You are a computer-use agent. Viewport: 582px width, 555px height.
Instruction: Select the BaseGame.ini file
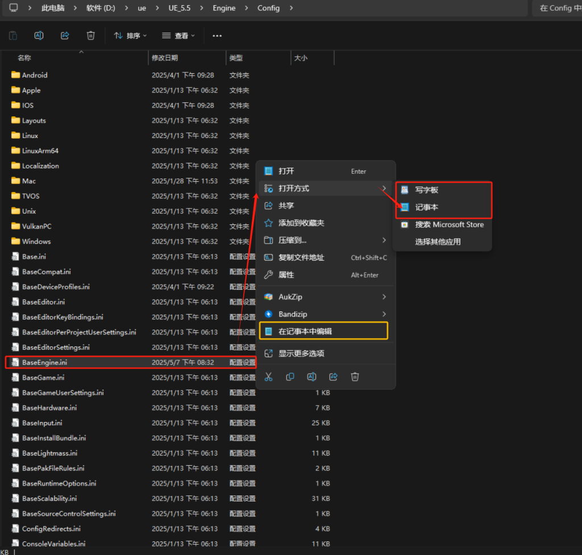(x=43, y=377)
